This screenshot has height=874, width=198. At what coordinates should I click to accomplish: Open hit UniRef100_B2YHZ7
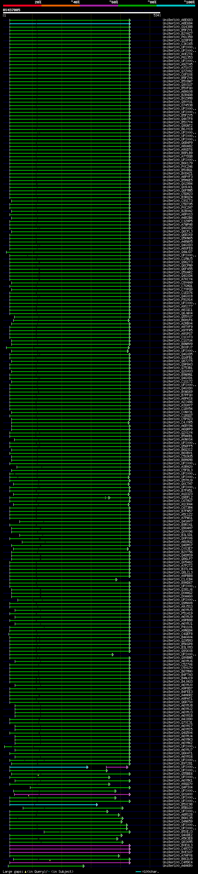pos(178,33)
